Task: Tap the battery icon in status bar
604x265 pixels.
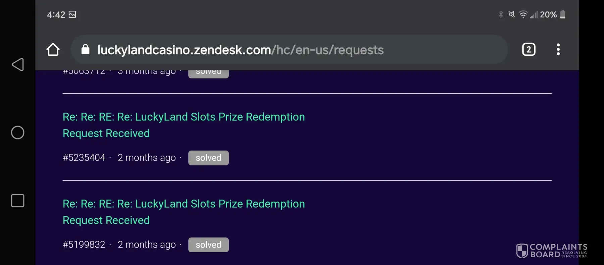Action: click(563, 14)
